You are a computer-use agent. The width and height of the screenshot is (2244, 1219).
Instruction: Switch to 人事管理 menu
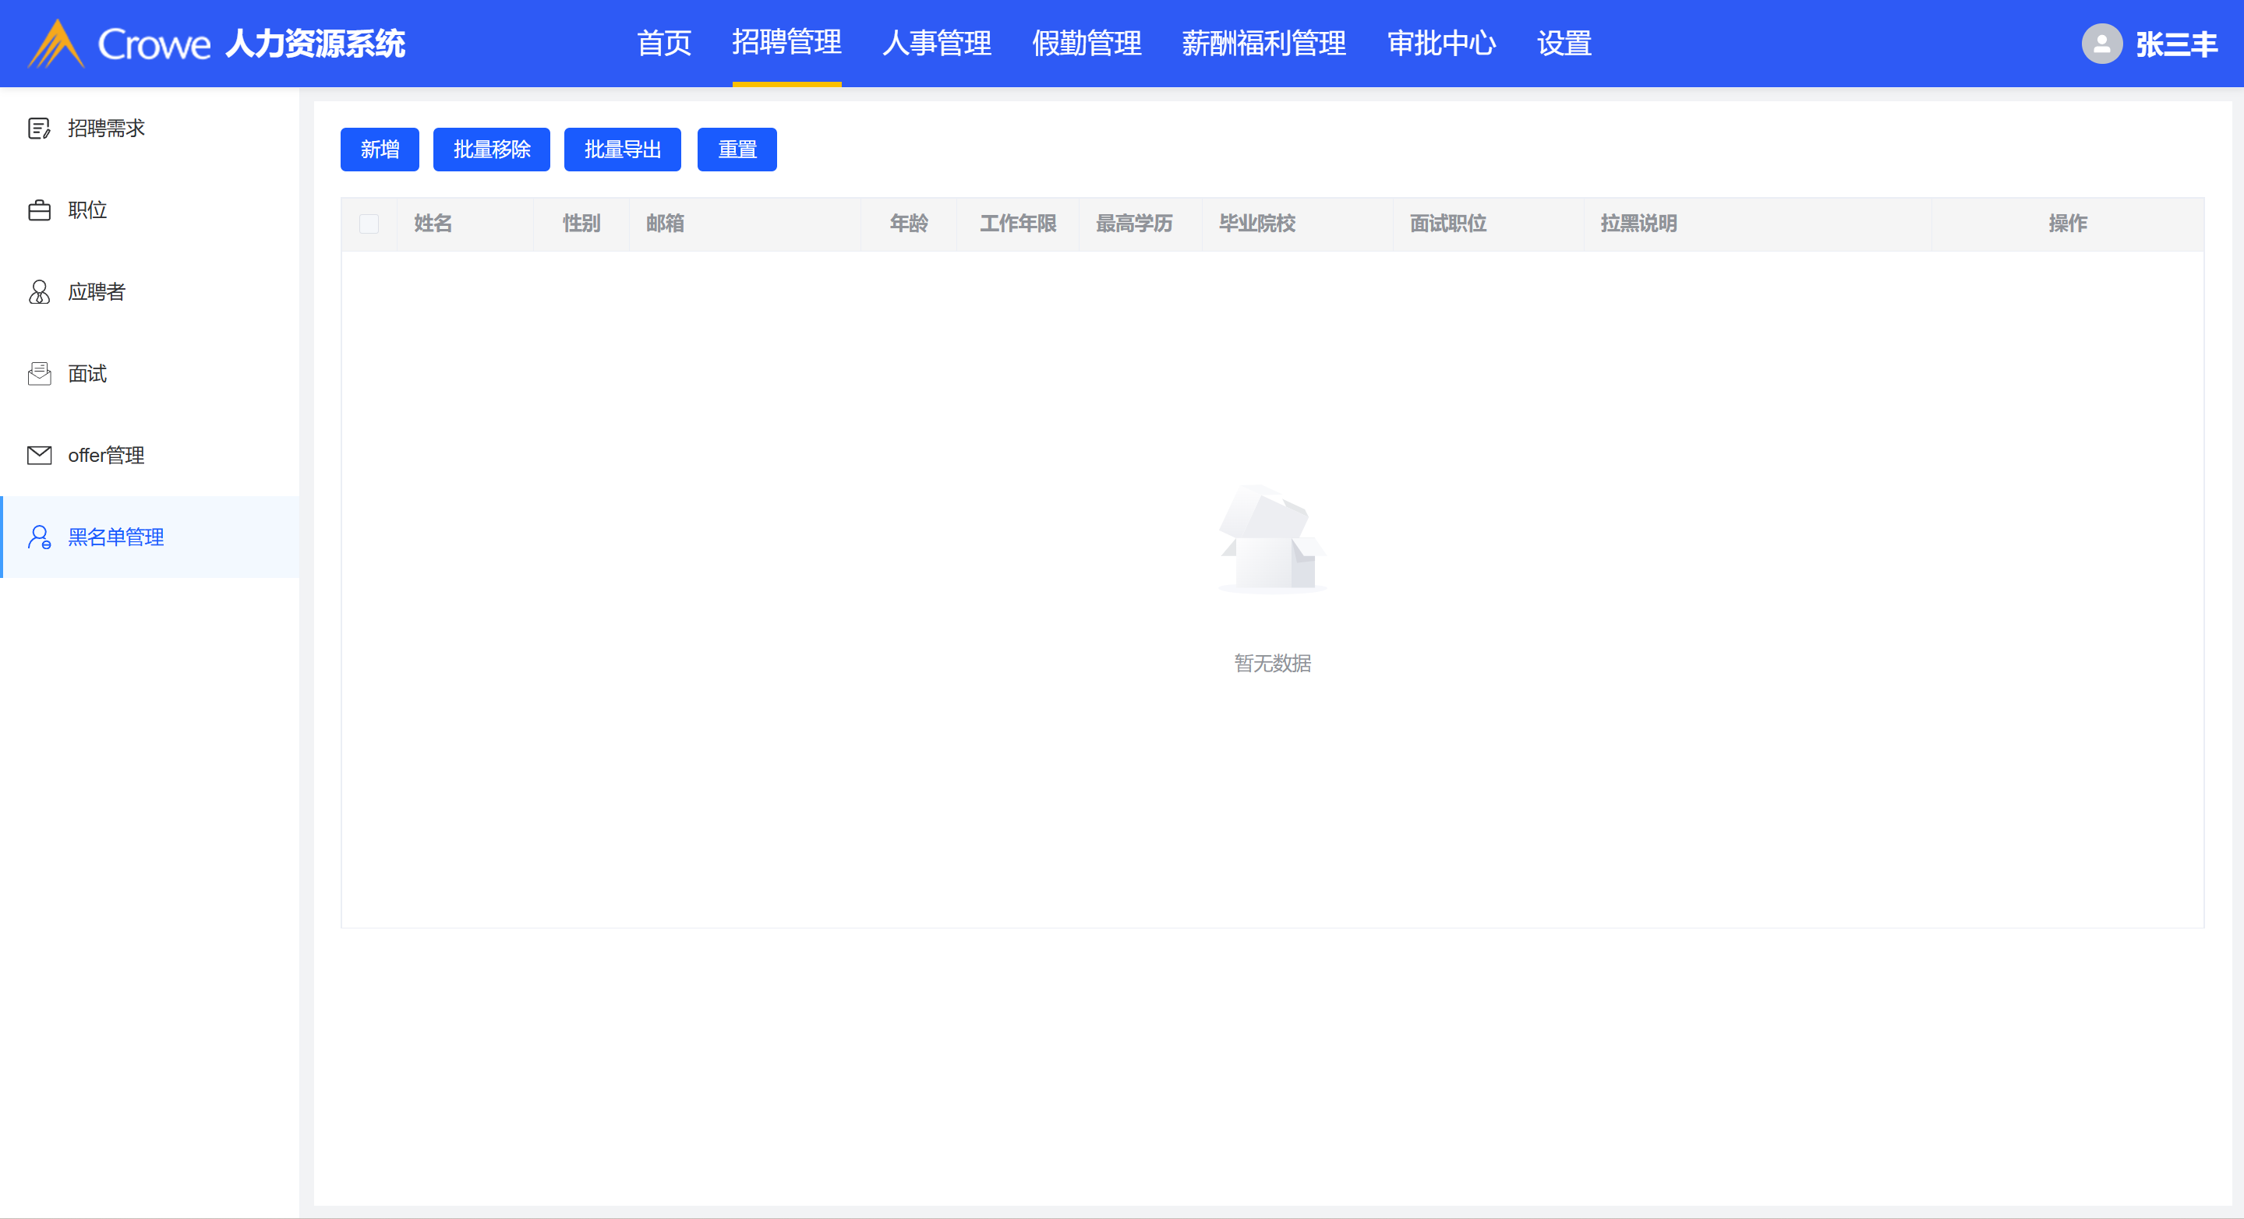tap(936, 44)
